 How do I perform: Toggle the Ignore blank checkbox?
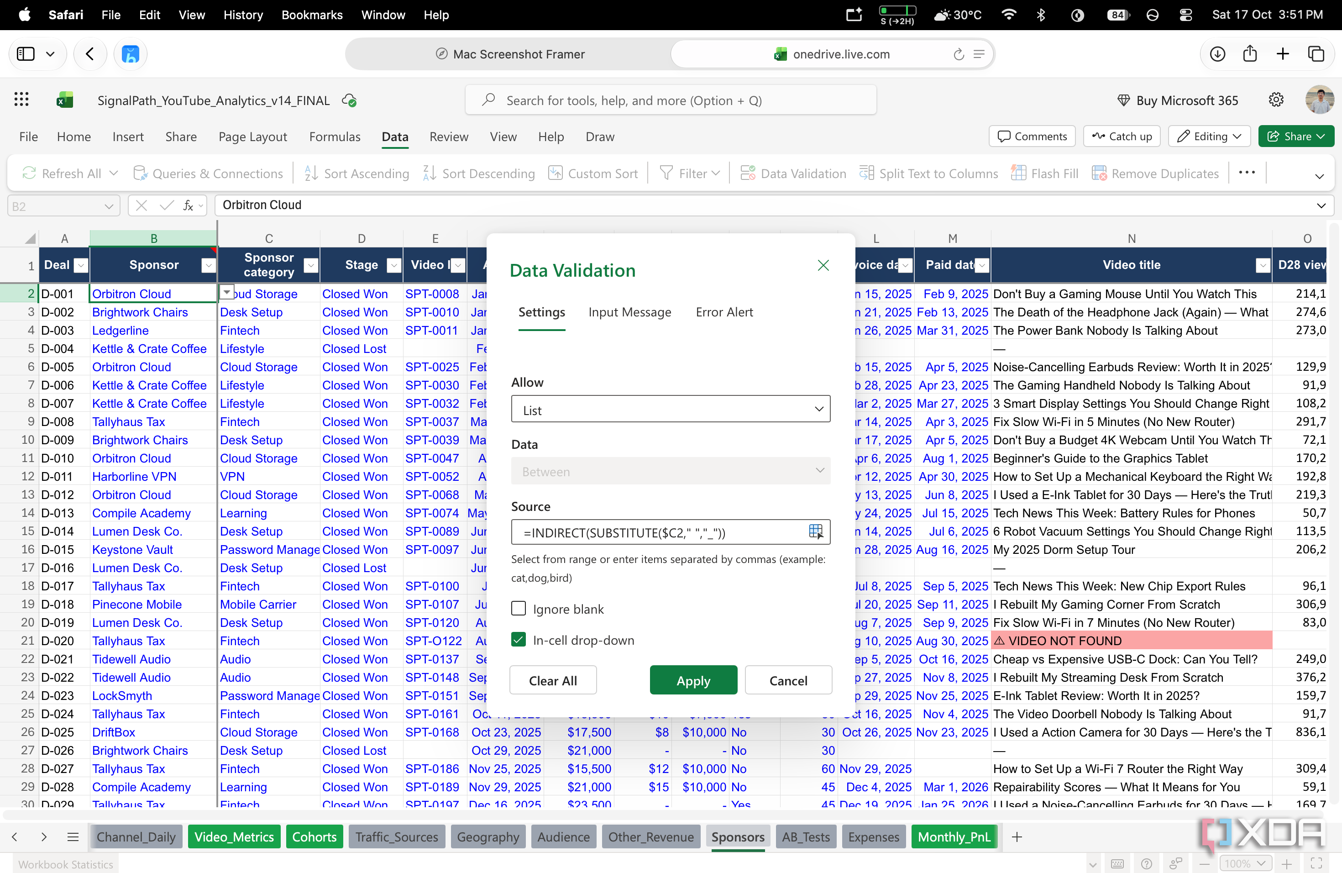[x=518, y=609]
